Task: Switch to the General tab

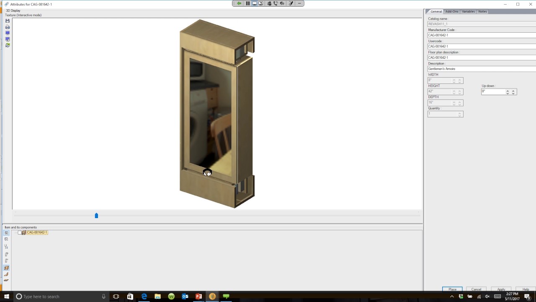Action: click(x=436, y=11)
